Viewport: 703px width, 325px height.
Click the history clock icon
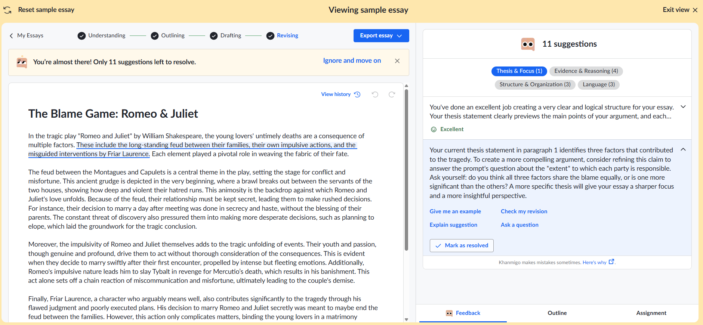click(357, 95)
